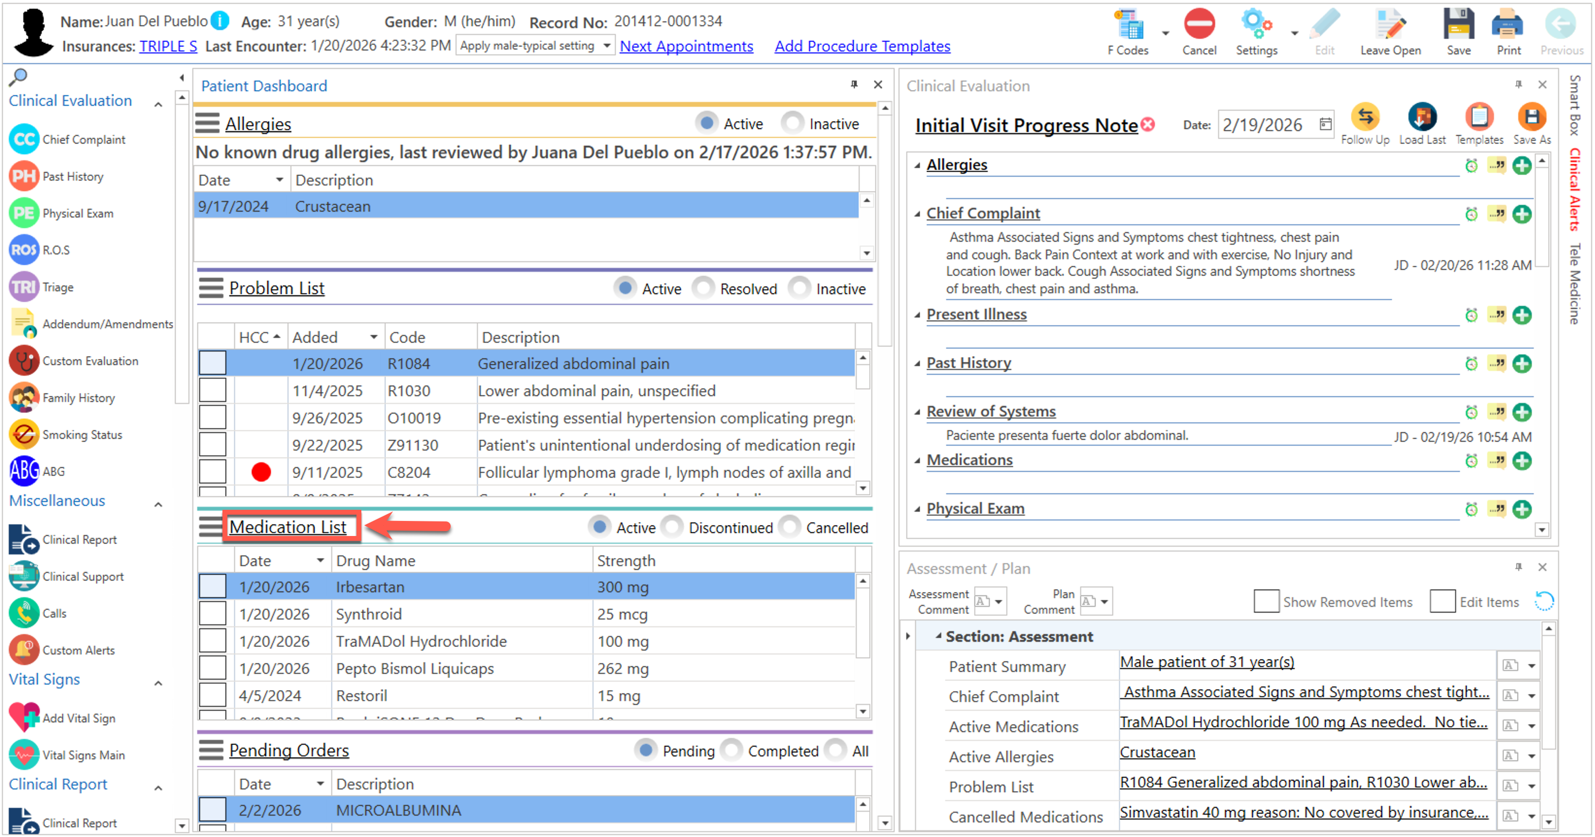
Task: Open Smoking Status in the sidebar
Action: pyautogui.click(x=82, y=435)
